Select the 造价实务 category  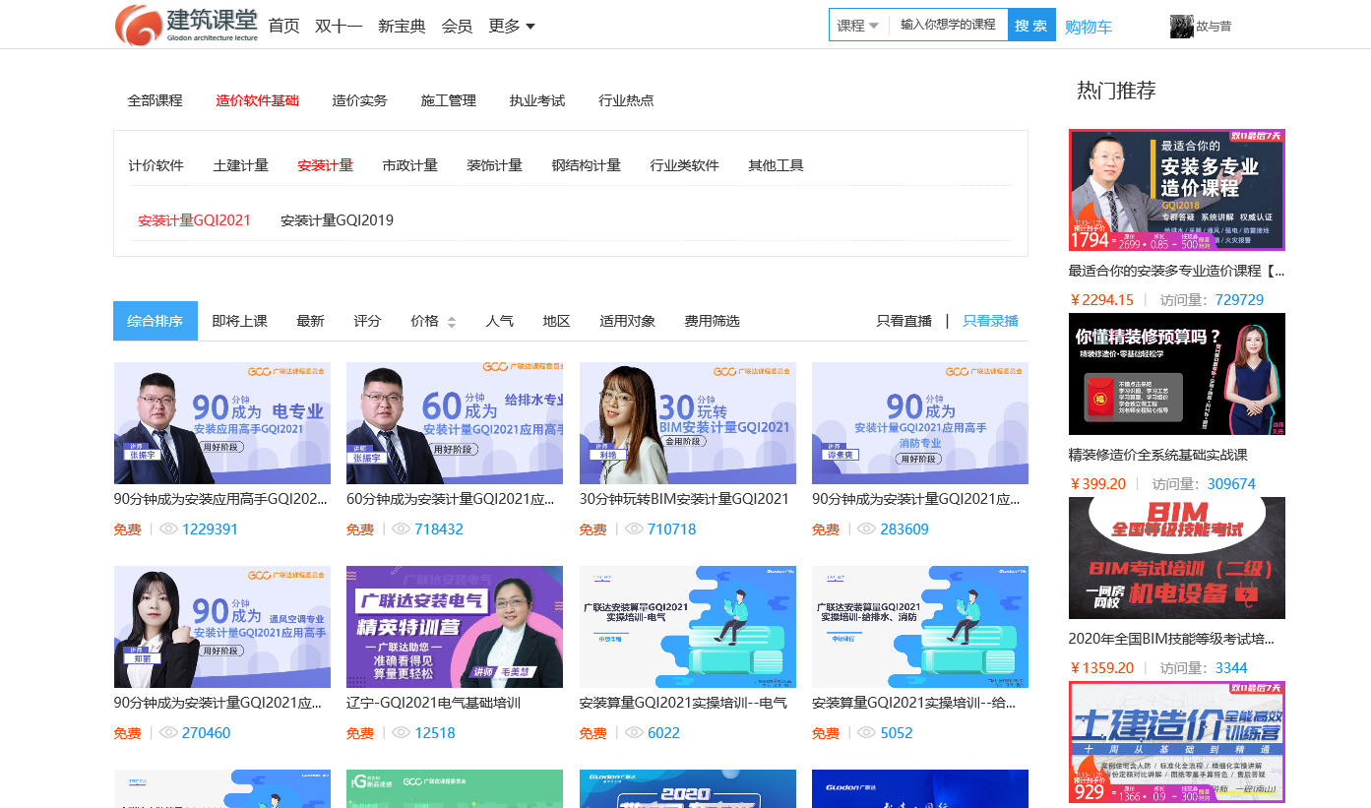tap(359, 100)
